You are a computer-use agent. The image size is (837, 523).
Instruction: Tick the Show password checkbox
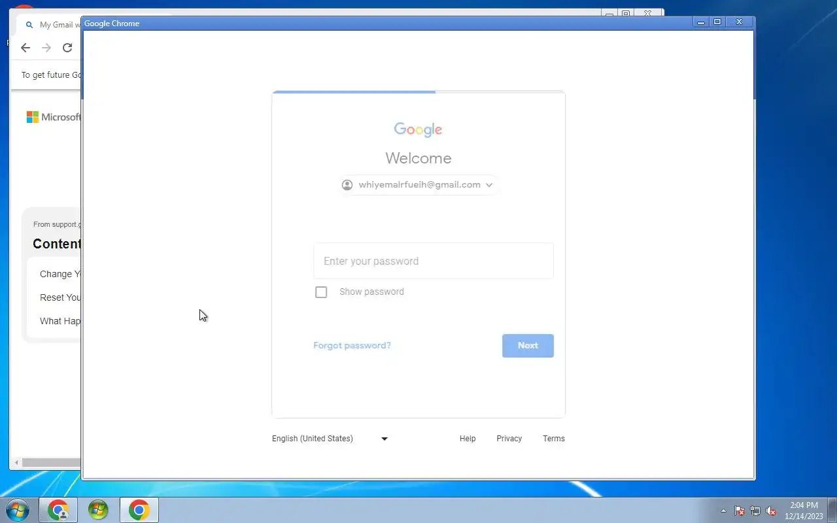pos(321,292)
